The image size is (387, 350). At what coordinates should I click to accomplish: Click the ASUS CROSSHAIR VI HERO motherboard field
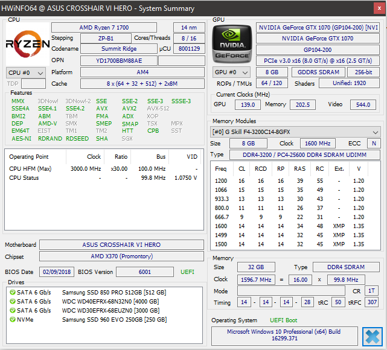(x=121, y=244)
